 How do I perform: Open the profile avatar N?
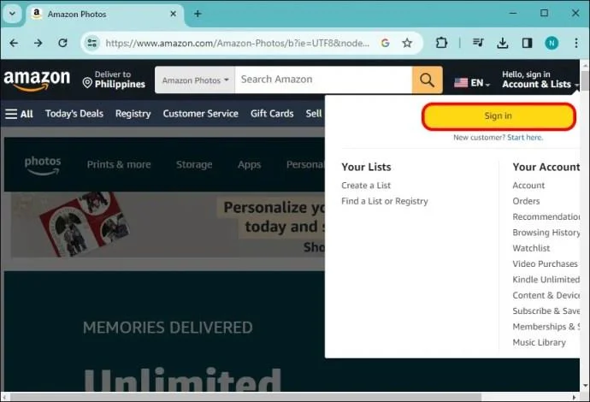(x=552, y=43)
